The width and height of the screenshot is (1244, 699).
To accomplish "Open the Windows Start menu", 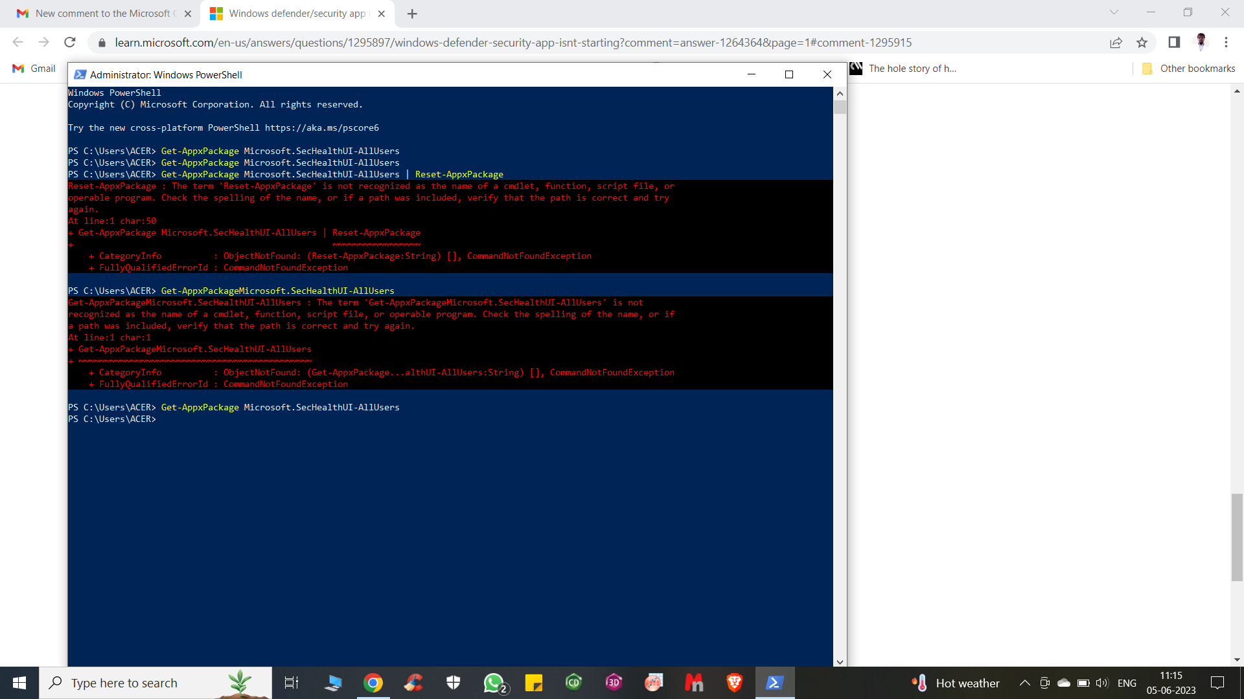I will [19, 683].
